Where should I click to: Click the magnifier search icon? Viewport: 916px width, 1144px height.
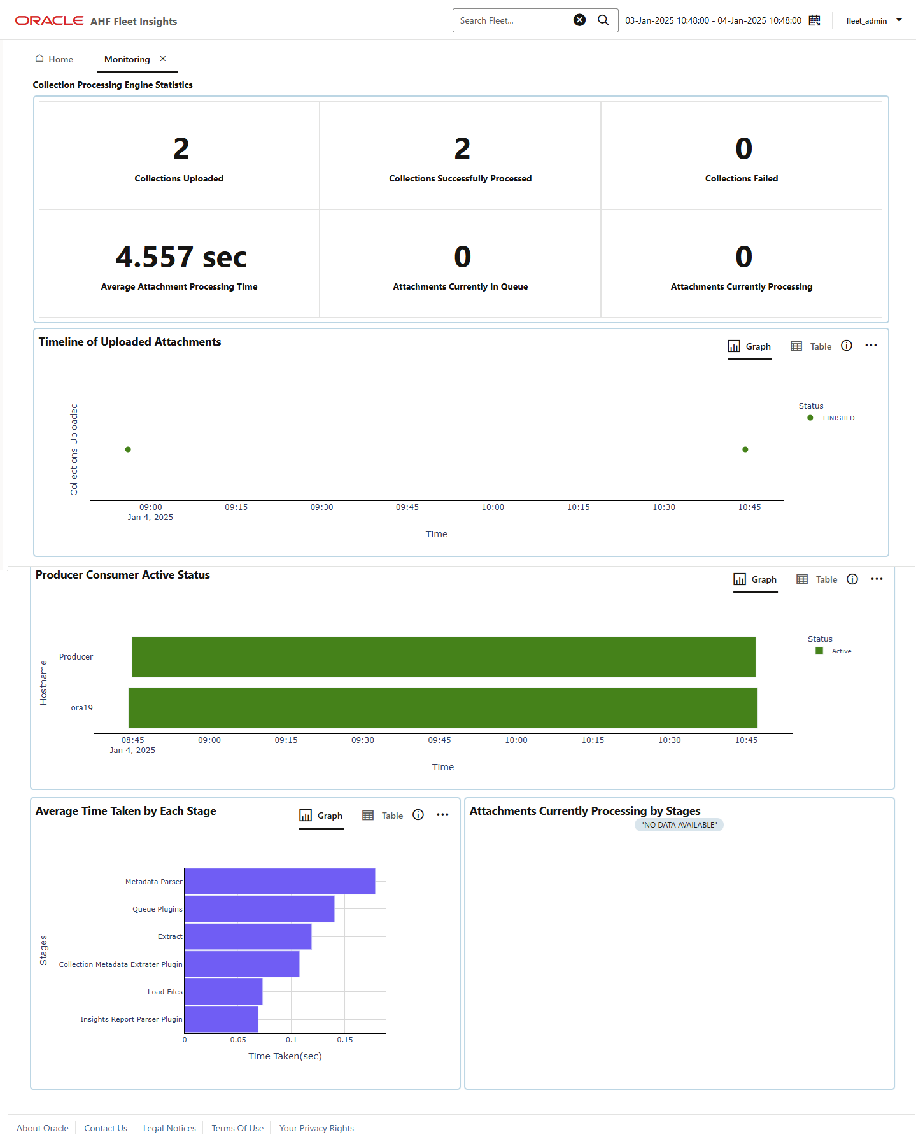coord(603,20)
